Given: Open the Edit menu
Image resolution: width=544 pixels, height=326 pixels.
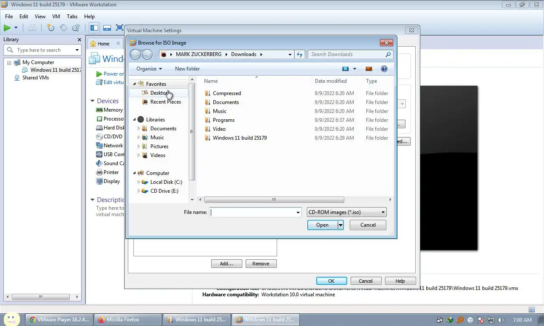Looking at the screenshot, I should 24,17.
